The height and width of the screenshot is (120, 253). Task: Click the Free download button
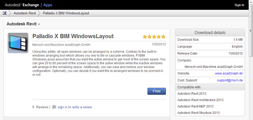157,91
